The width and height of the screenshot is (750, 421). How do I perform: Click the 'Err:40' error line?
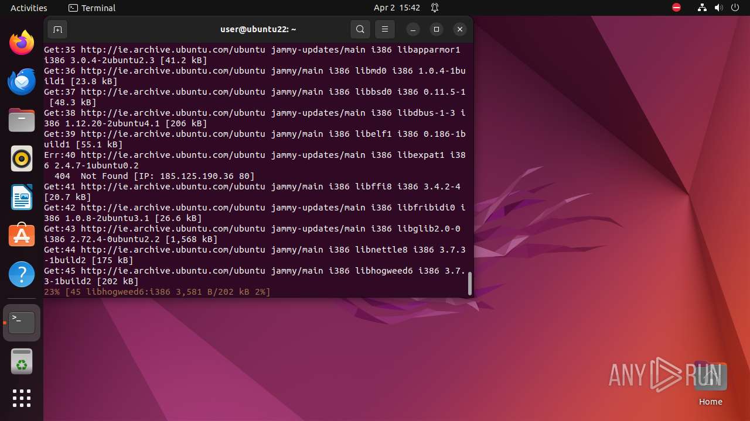[255, 160]
